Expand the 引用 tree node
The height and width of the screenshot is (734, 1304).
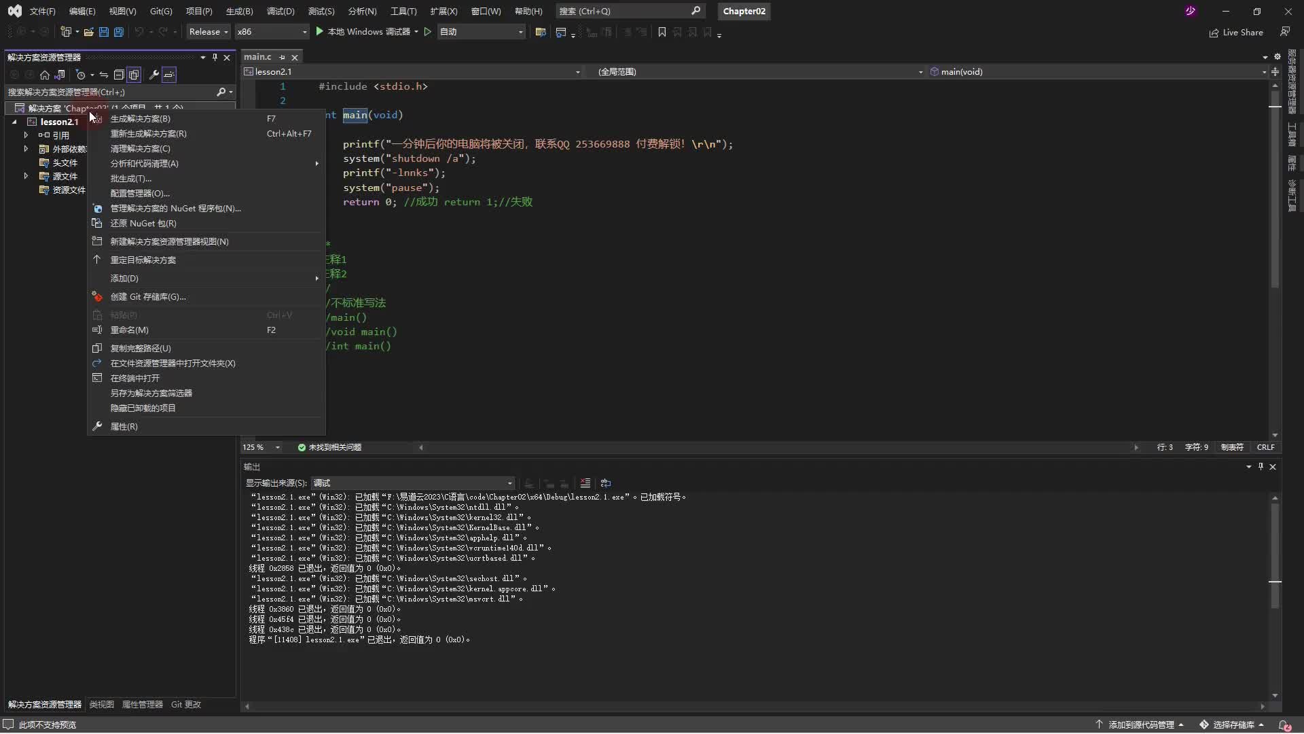[x=26, y=135]
